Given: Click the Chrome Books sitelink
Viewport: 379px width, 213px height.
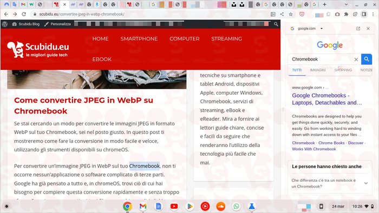Looking at the screenshot, I should [x=331, y=143].
